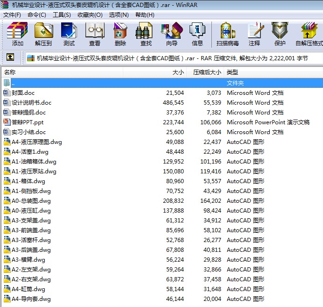The image size is (323, 307).
Task: Click packed size 32,866 of A2-左支架.dwg
Action: (x=212, y=270)
